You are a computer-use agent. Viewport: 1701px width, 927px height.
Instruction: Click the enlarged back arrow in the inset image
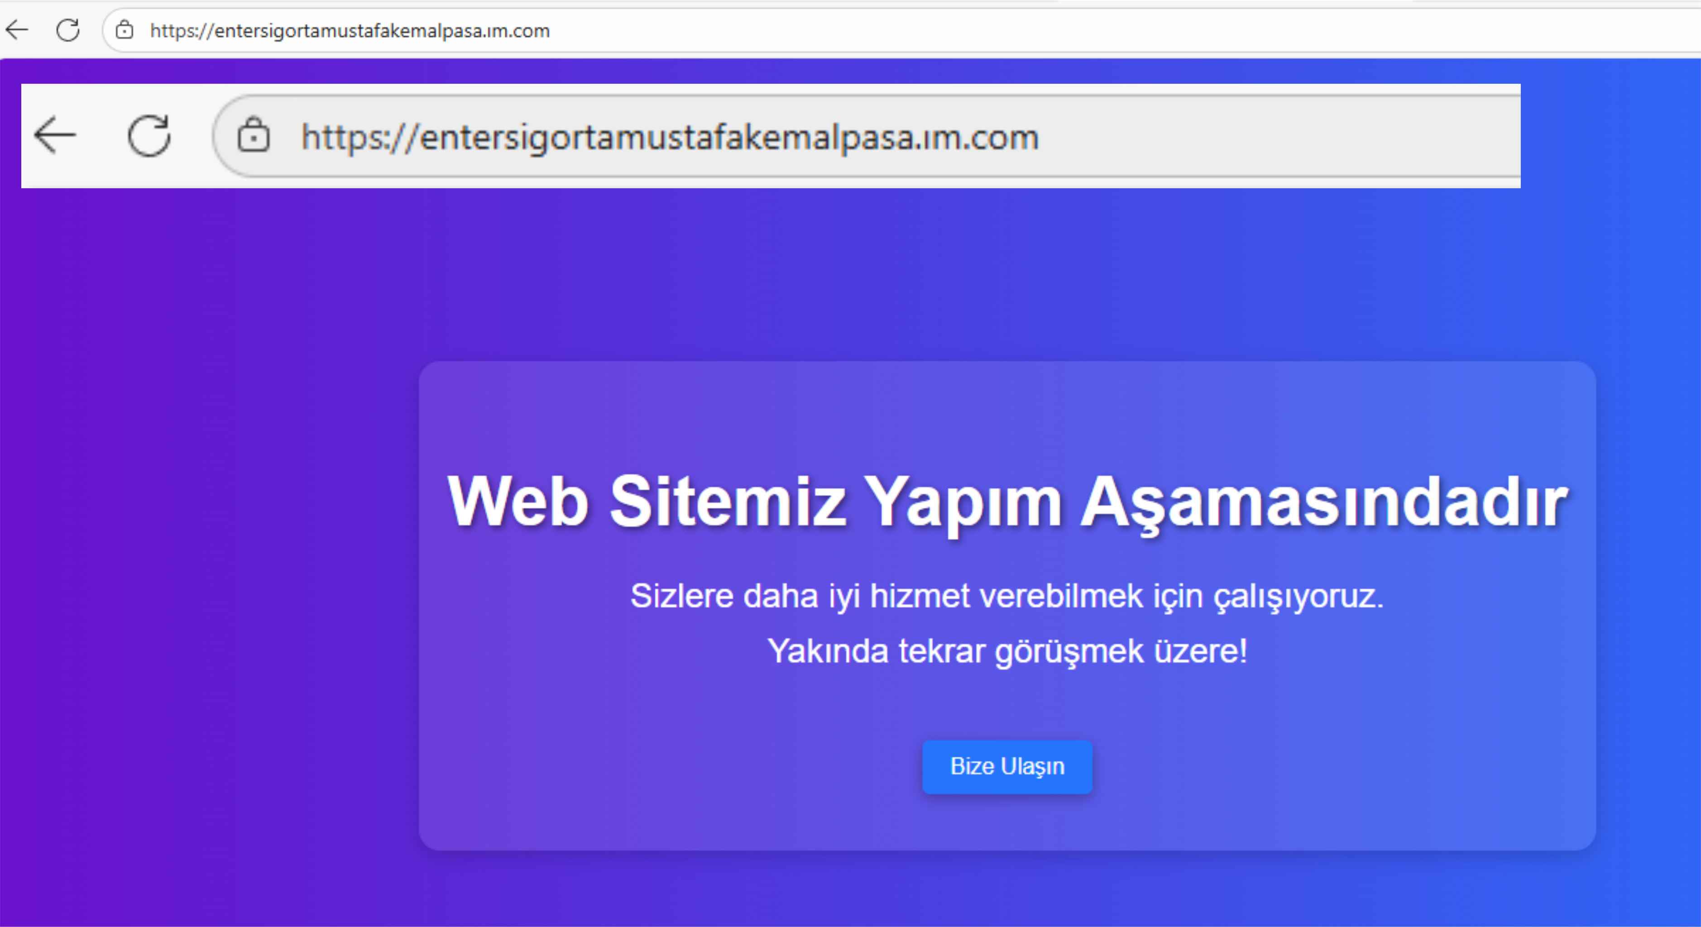click(x=56, y=135)
